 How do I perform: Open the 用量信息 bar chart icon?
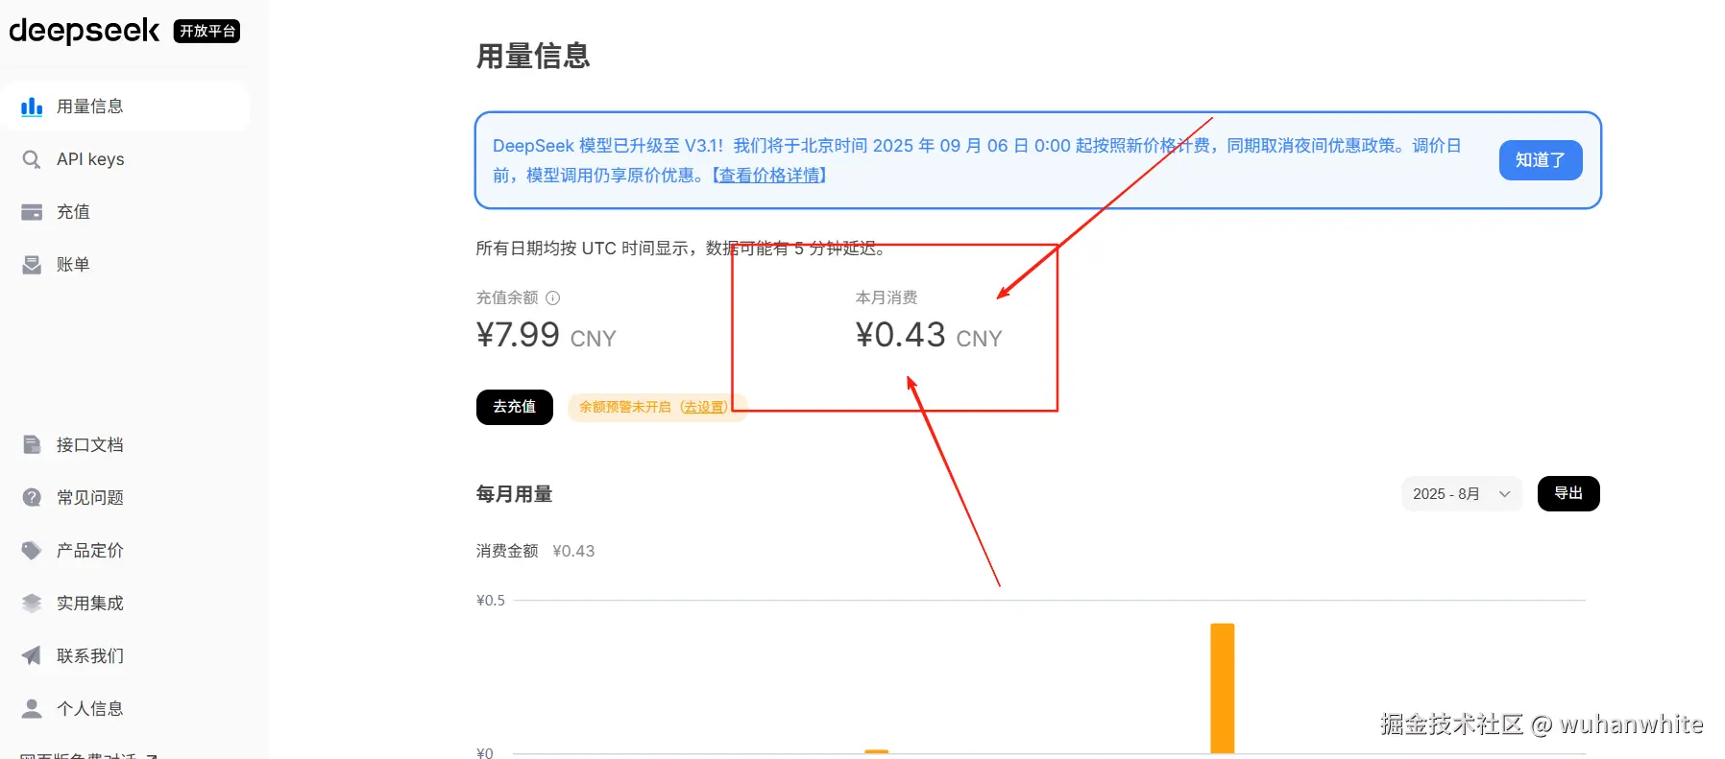click(32, 107)
